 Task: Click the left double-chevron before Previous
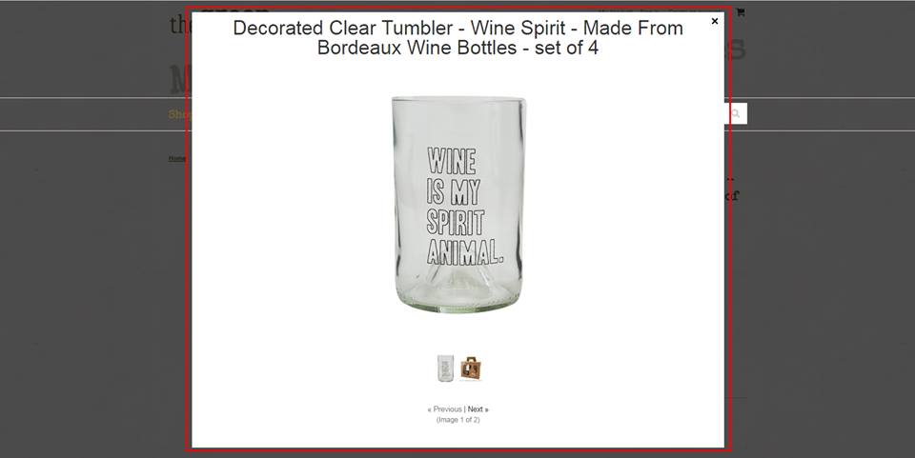click(430, 409)
